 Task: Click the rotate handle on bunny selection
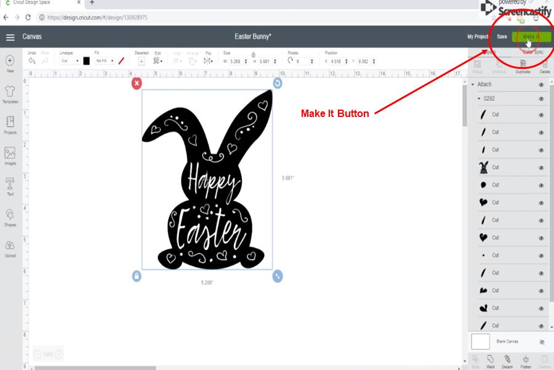(278, 83)
